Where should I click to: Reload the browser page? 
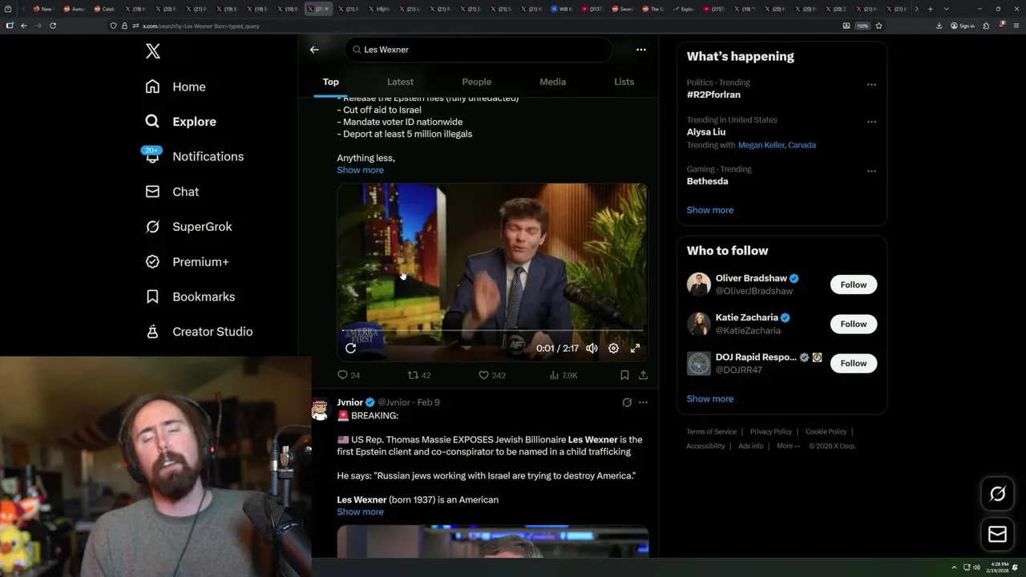[53, 26]
